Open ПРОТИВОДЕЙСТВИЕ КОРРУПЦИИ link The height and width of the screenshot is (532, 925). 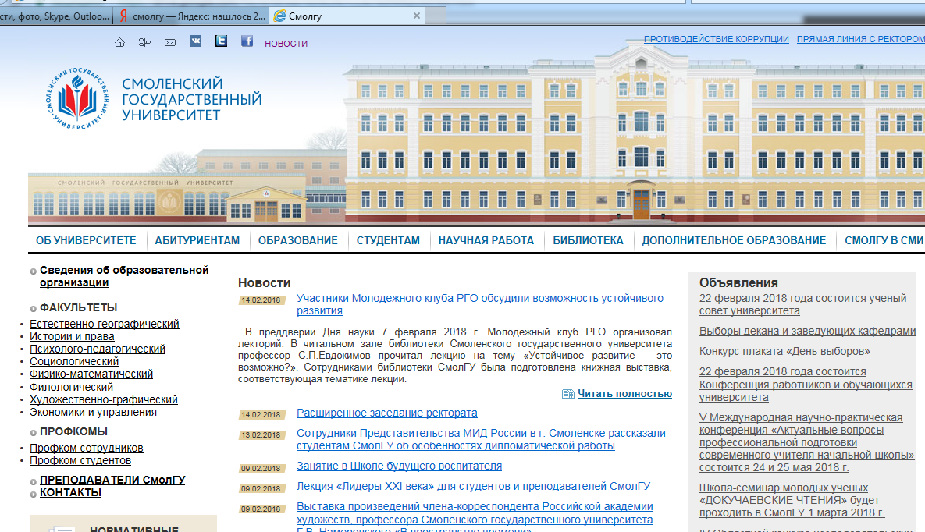716,39
